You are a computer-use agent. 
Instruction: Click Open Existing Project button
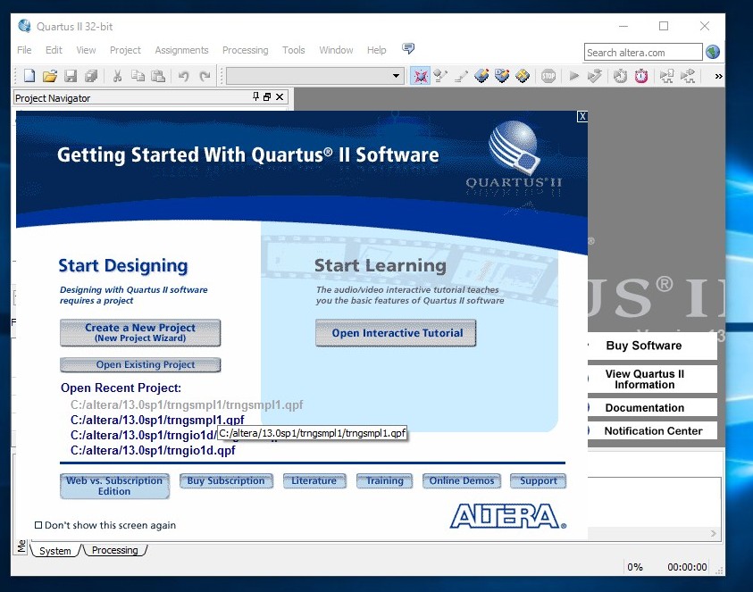point(140,364)
